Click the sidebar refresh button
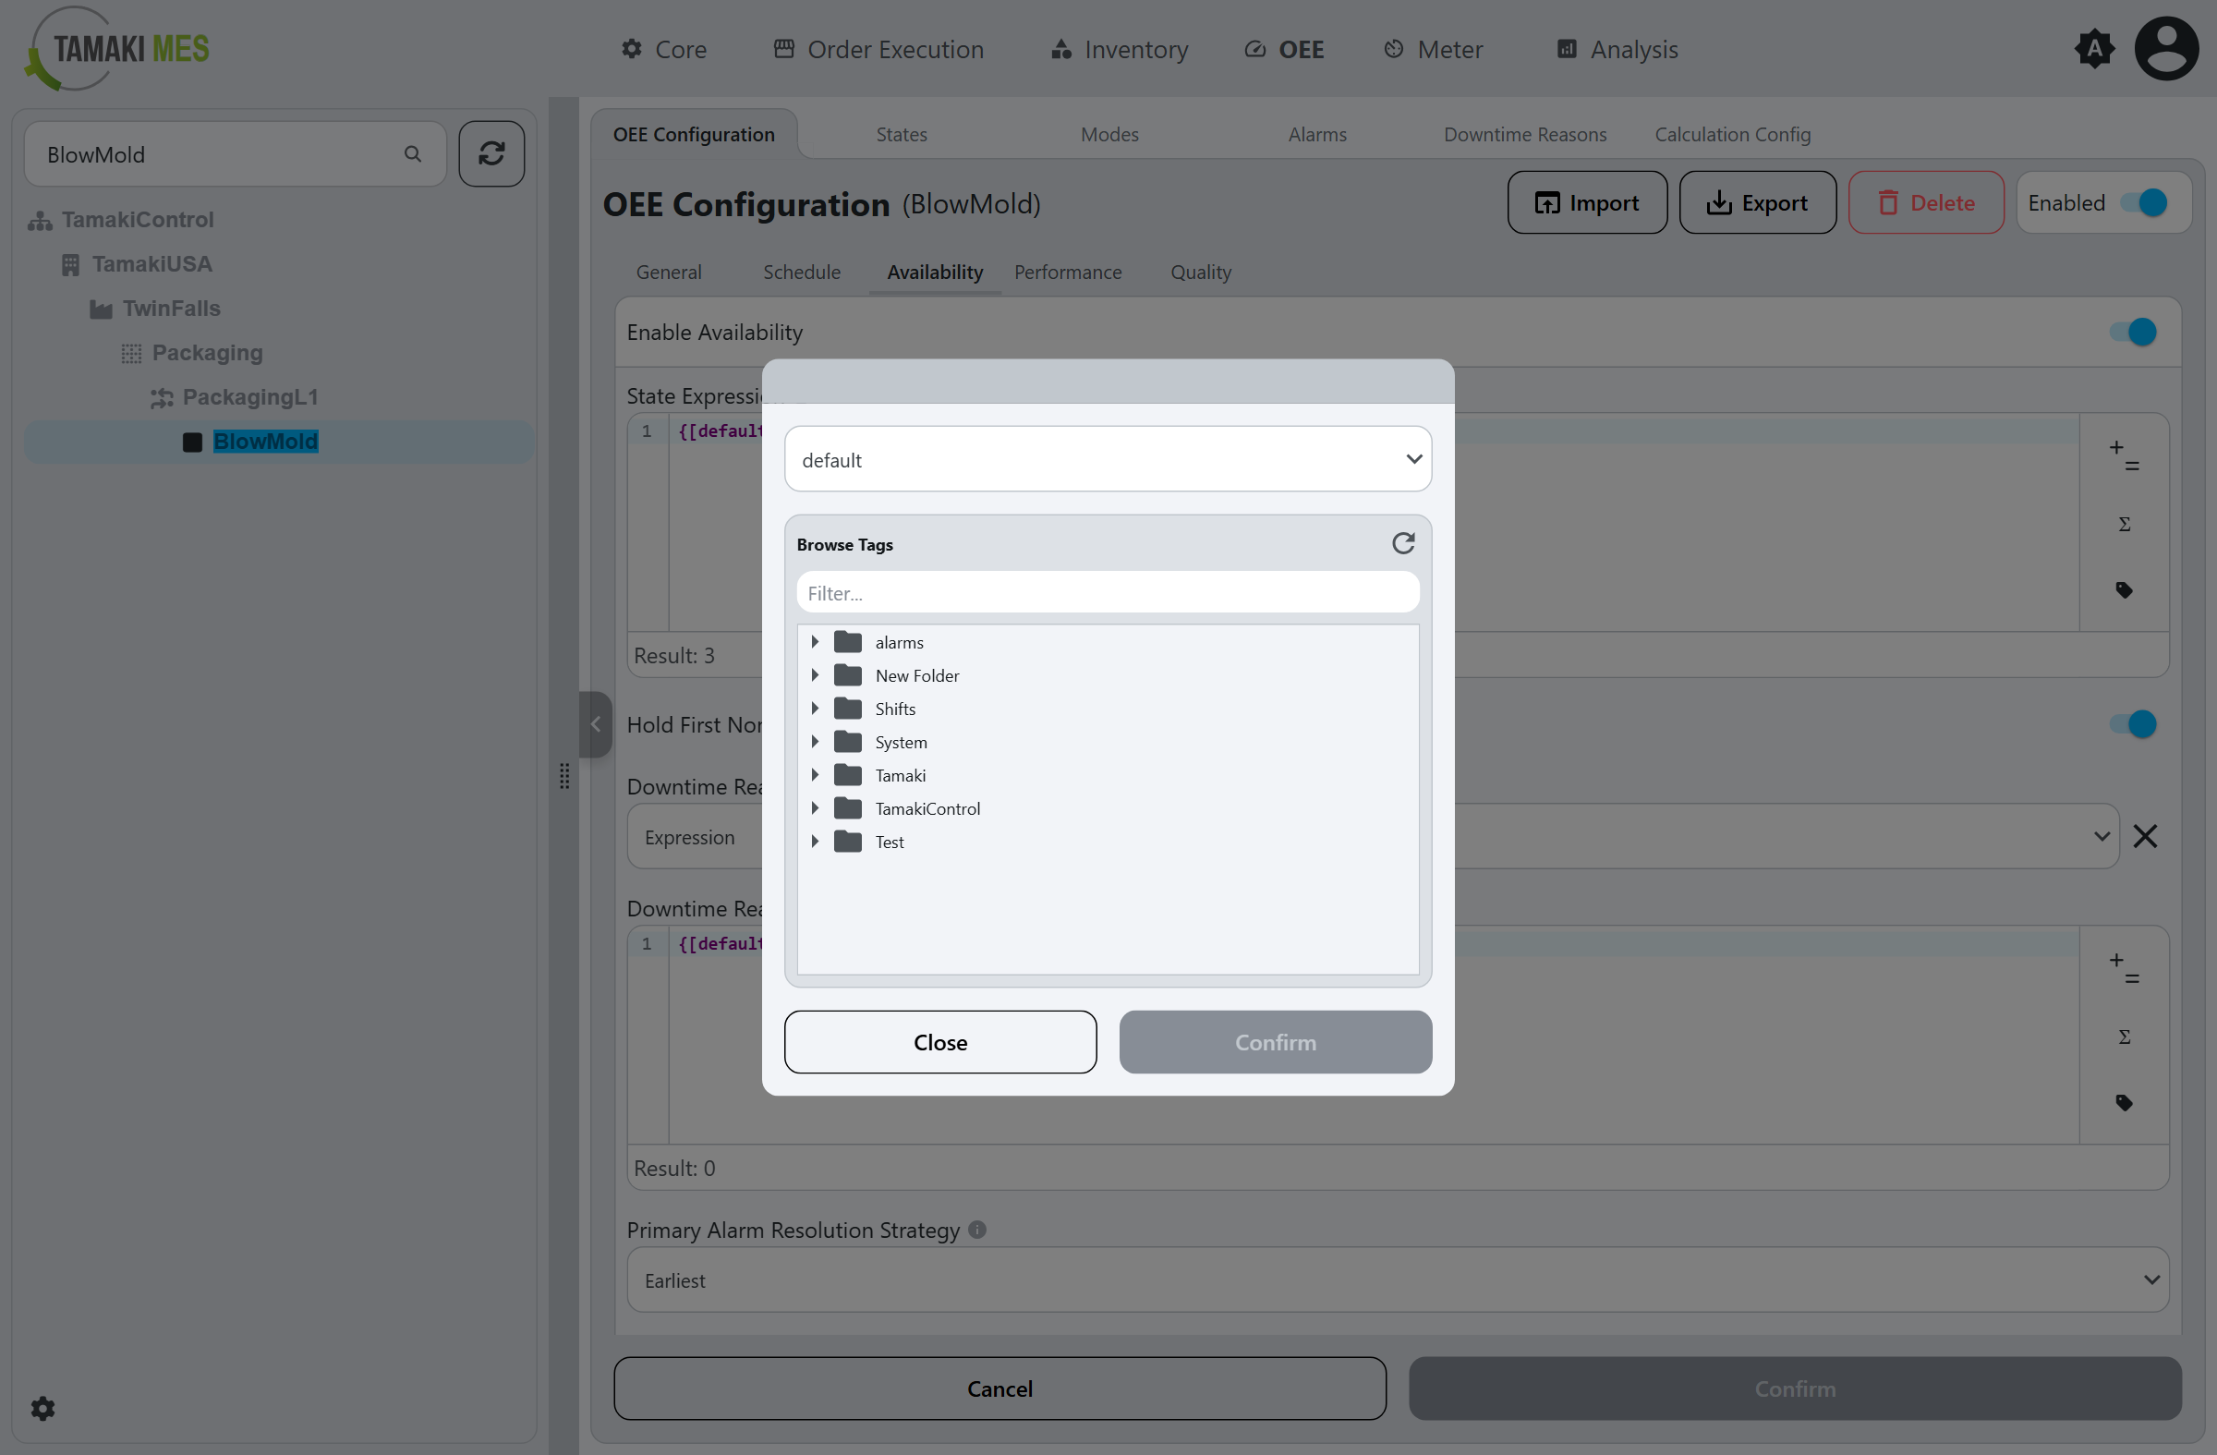2217x1455 pixels. [491, 153]
